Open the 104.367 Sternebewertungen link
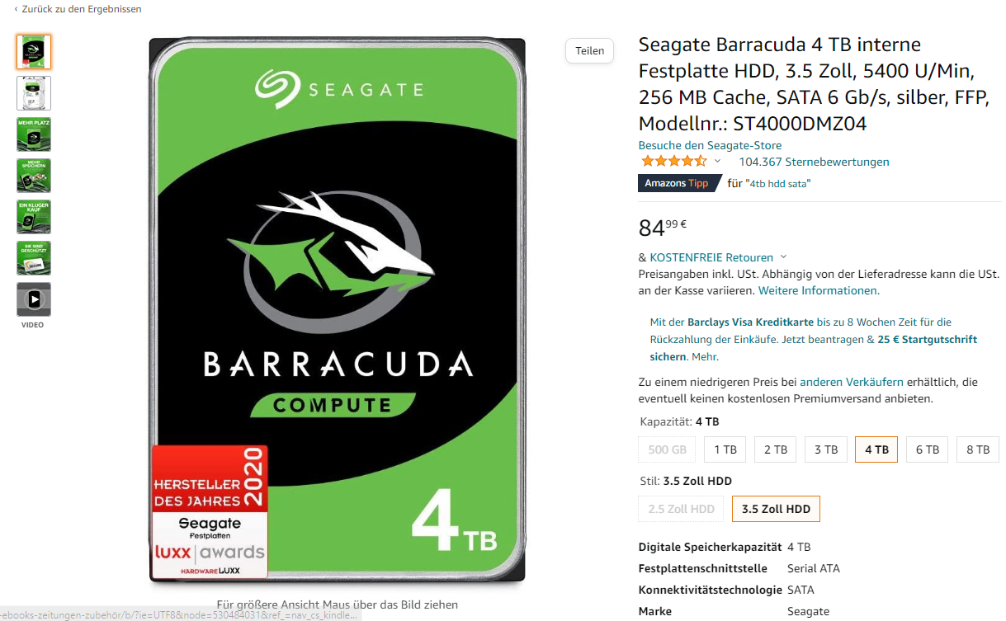The height and width of the screenshot is (621, 1006). (814, 162)
